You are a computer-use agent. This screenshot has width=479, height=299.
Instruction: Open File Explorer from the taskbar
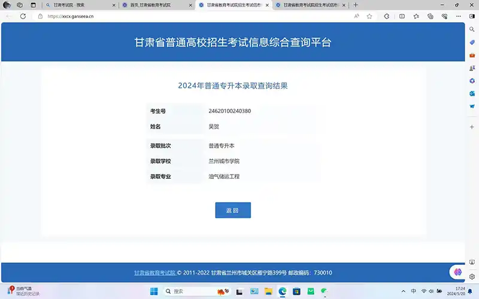click(x=268, y=291)
